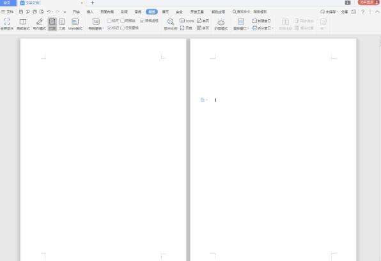Select the page view button
Image resolution: width=381 pixels, height=261 pixels.
click(x=52, y=24)
